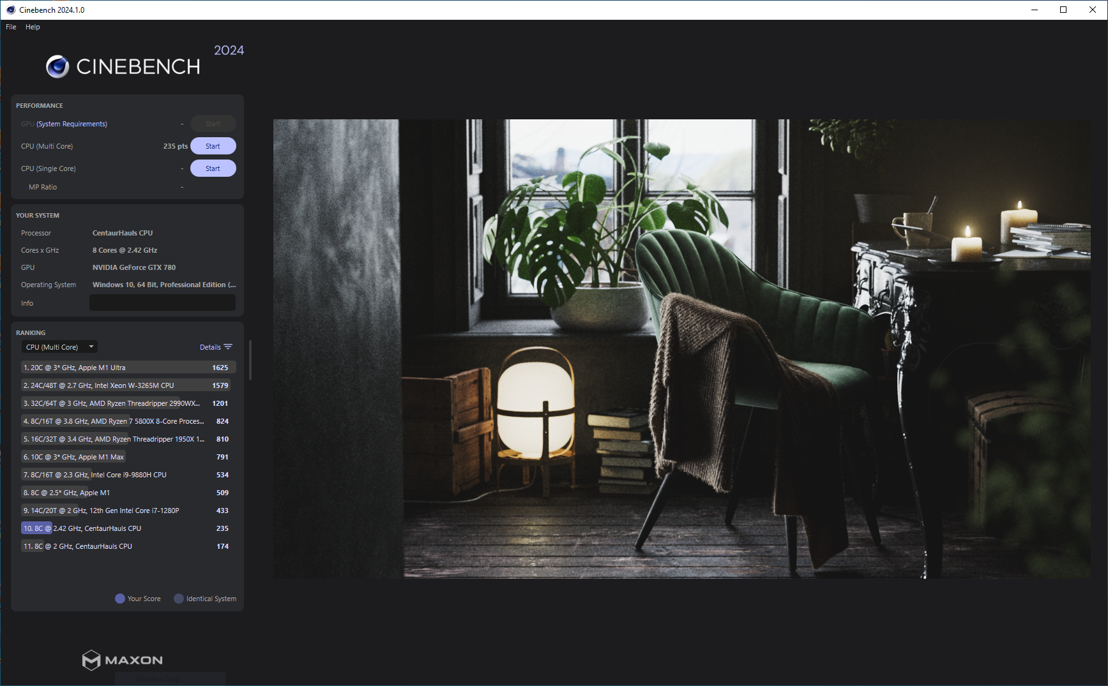Image resolution: width=1108 pixels, height=686 pixels.
Task: Click the Your Score legend dot
Action: coord(120,599)
